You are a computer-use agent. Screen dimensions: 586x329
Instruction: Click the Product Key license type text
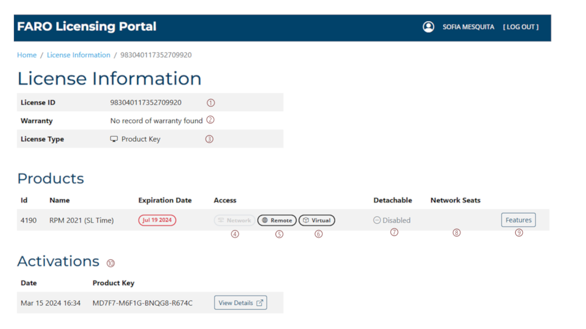click(x=141, y=139)
